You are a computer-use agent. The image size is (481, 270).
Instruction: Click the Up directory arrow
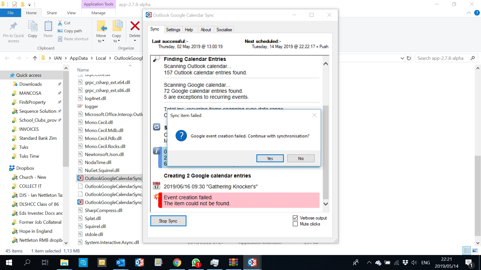(35, 58)
